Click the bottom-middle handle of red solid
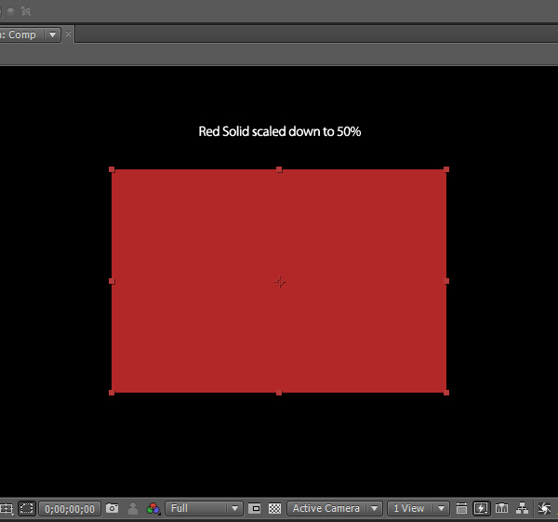This screenshot has height=522, width=558. pyautogui.click(x=279, y=393)
